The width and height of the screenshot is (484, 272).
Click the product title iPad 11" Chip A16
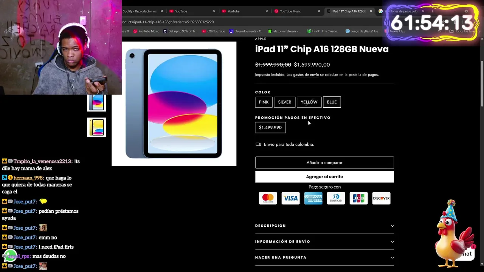[322, 49]
